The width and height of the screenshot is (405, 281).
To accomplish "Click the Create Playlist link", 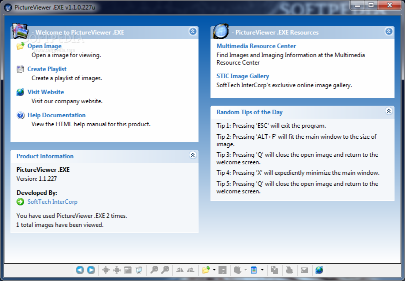I will 47,69.
